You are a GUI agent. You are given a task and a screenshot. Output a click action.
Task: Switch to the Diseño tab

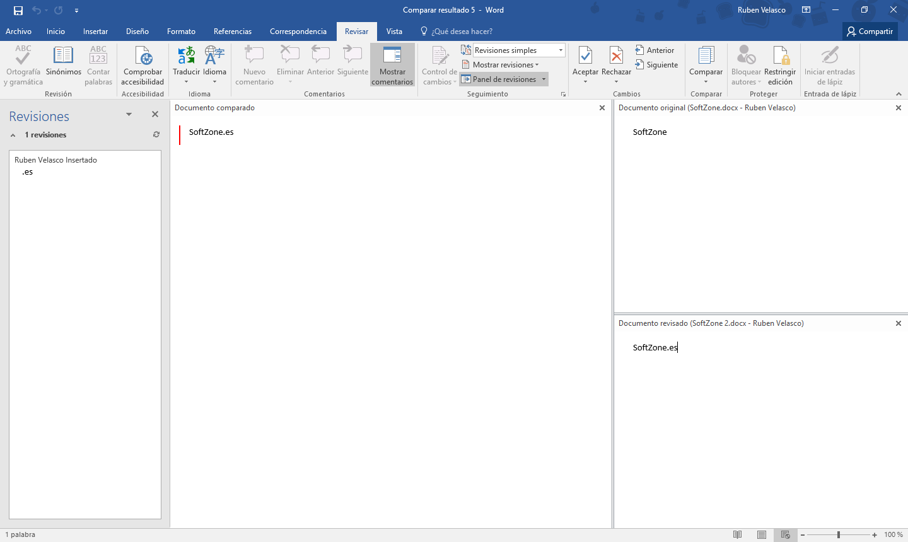coord(137,32)
